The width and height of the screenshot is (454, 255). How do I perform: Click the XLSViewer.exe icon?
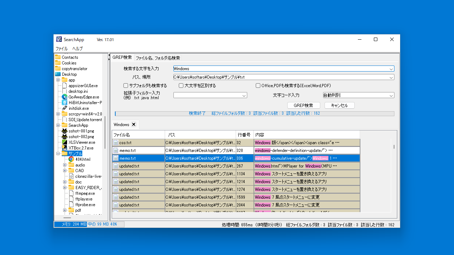click(65, 142)
